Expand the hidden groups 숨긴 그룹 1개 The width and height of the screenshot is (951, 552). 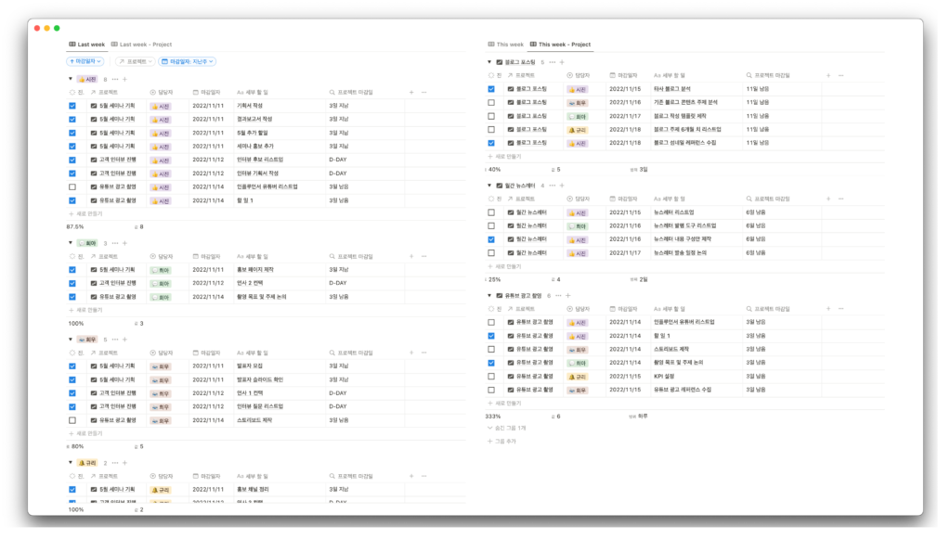(507, 428)
